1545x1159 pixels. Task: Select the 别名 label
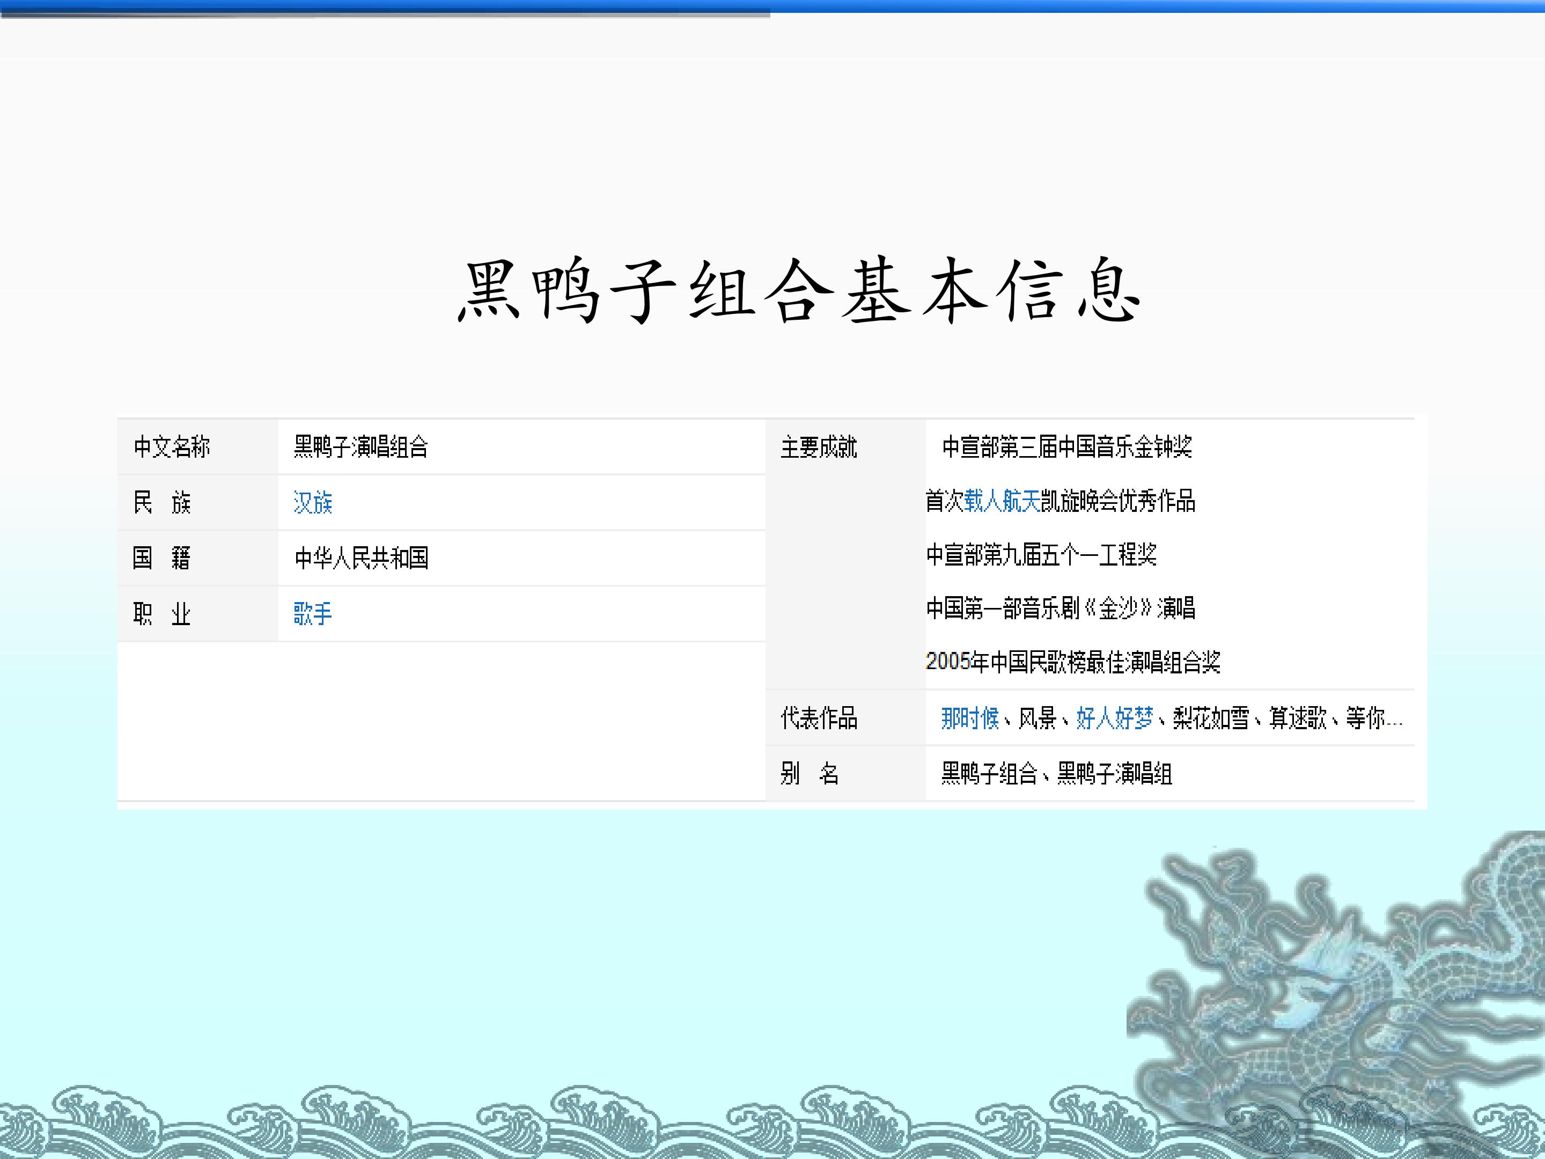(x=810, y=773)
